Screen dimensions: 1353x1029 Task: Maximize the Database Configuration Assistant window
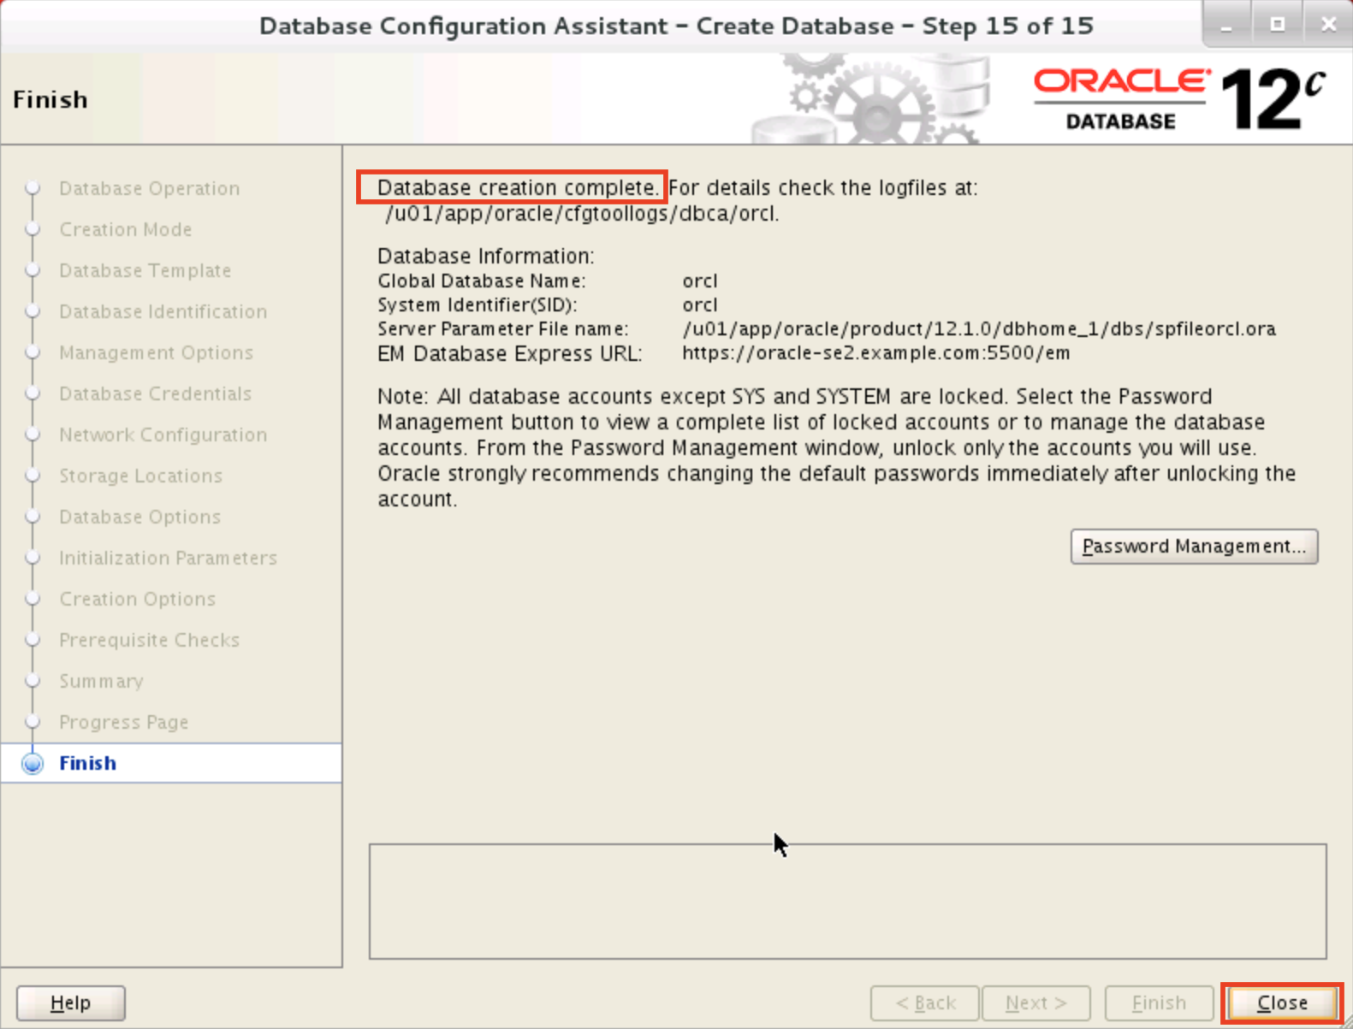1278,25
